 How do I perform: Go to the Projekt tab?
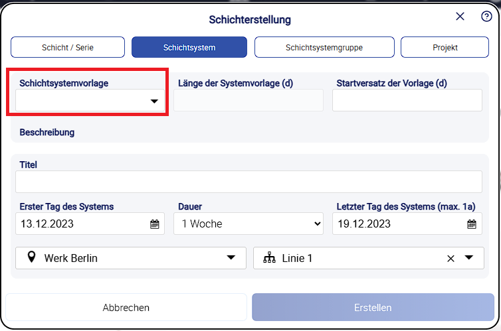pyautogui.click(x=443, y=47)
